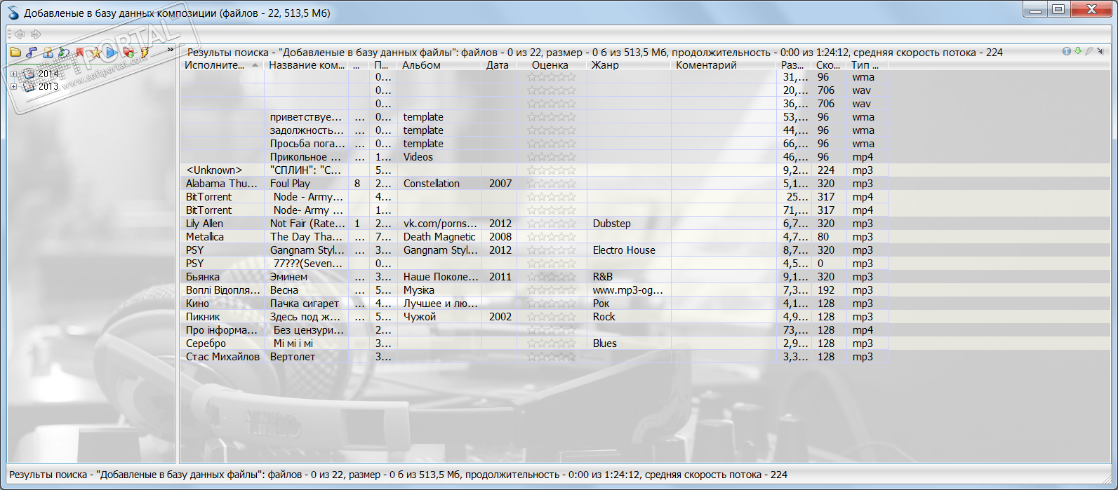Sort by the Альбом column header
Viewport: 1118px width, 490px height.
pos(439,65)
